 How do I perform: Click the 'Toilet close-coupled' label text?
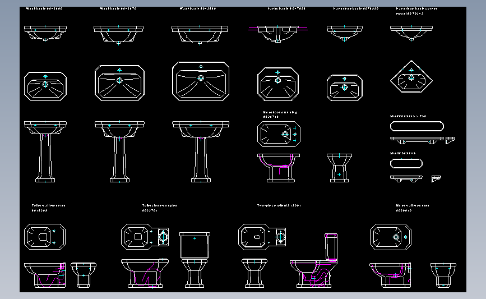pyautogui.click(x=159, y=205)
